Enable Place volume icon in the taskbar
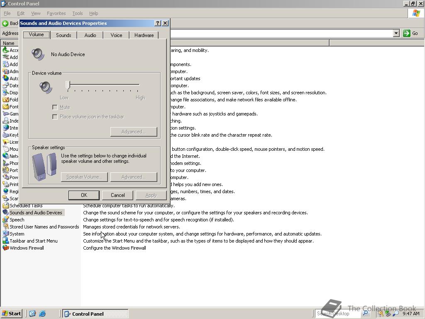425x319 pixels. tap(55, 117)
